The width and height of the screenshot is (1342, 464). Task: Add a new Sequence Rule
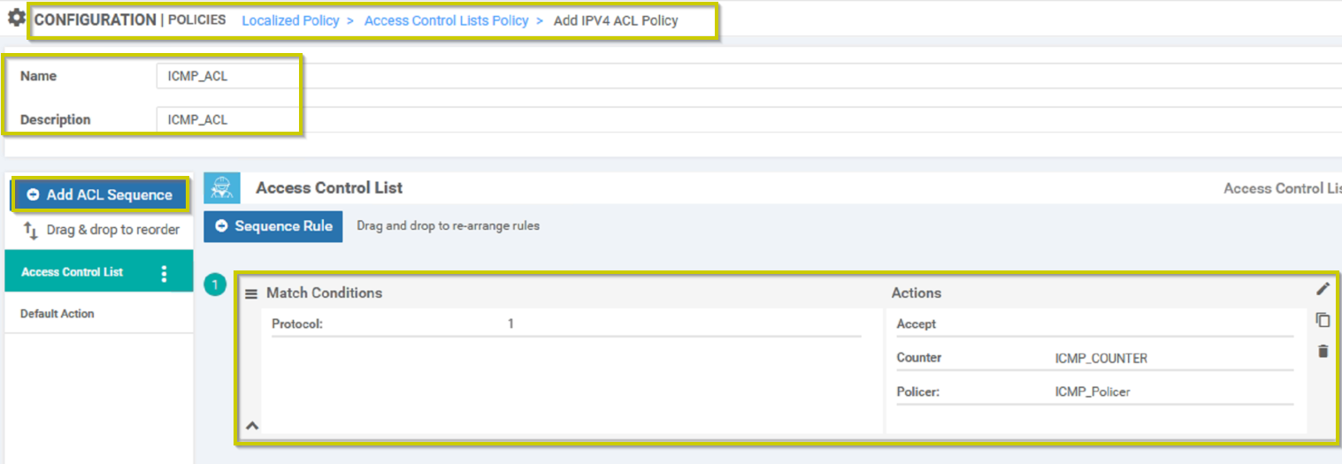[273, 226]
